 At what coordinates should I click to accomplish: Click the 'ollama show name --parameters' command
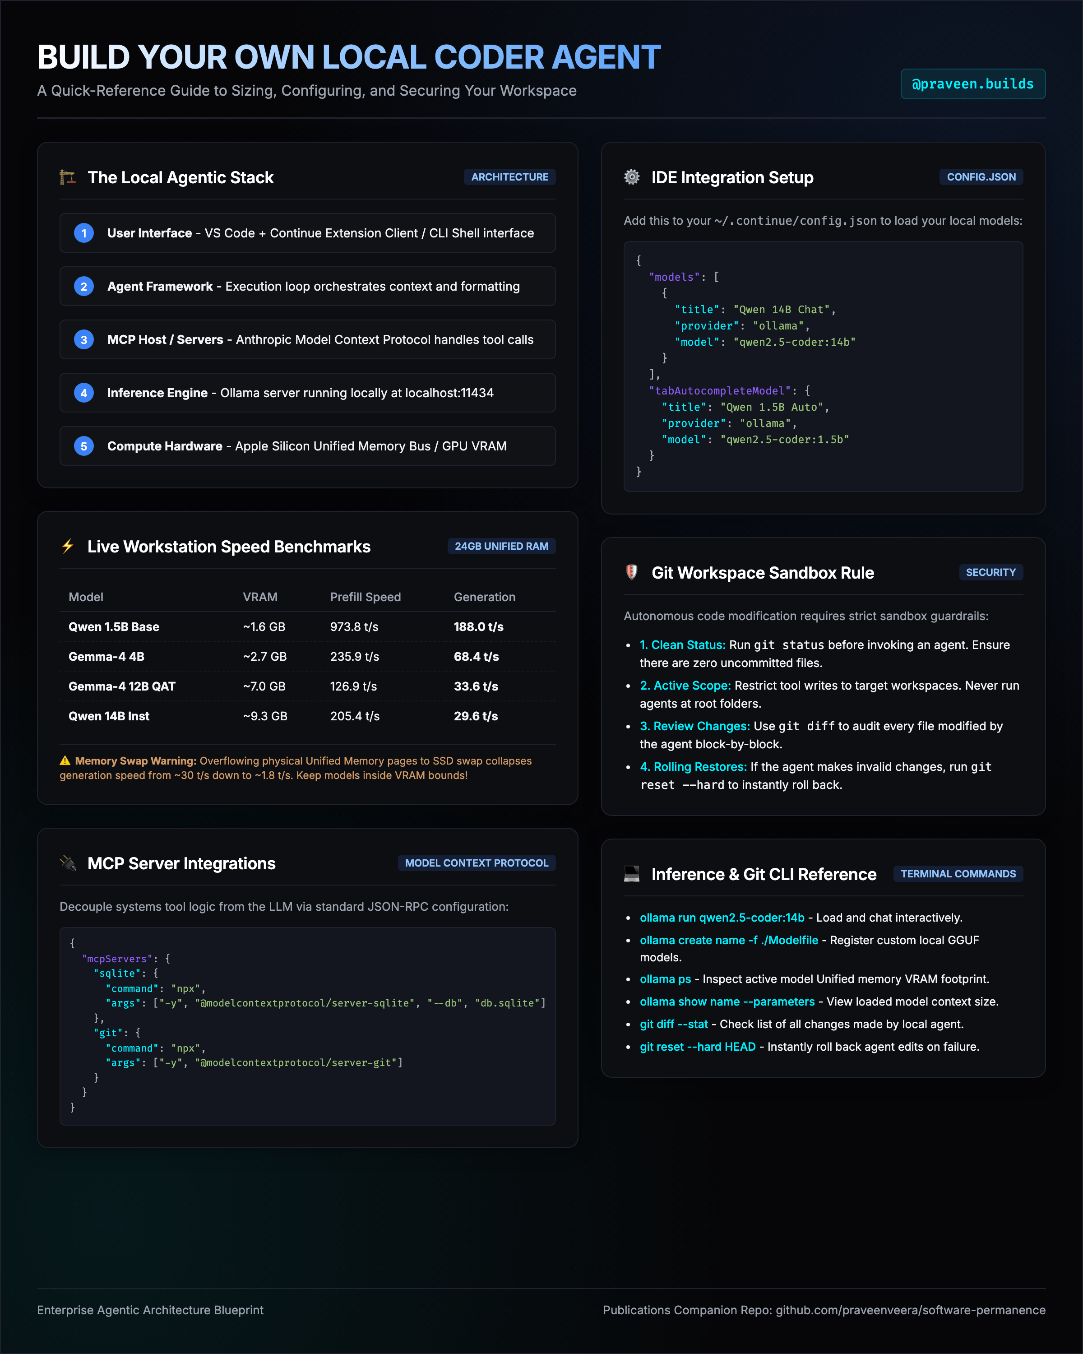(x=727, y=1002)
